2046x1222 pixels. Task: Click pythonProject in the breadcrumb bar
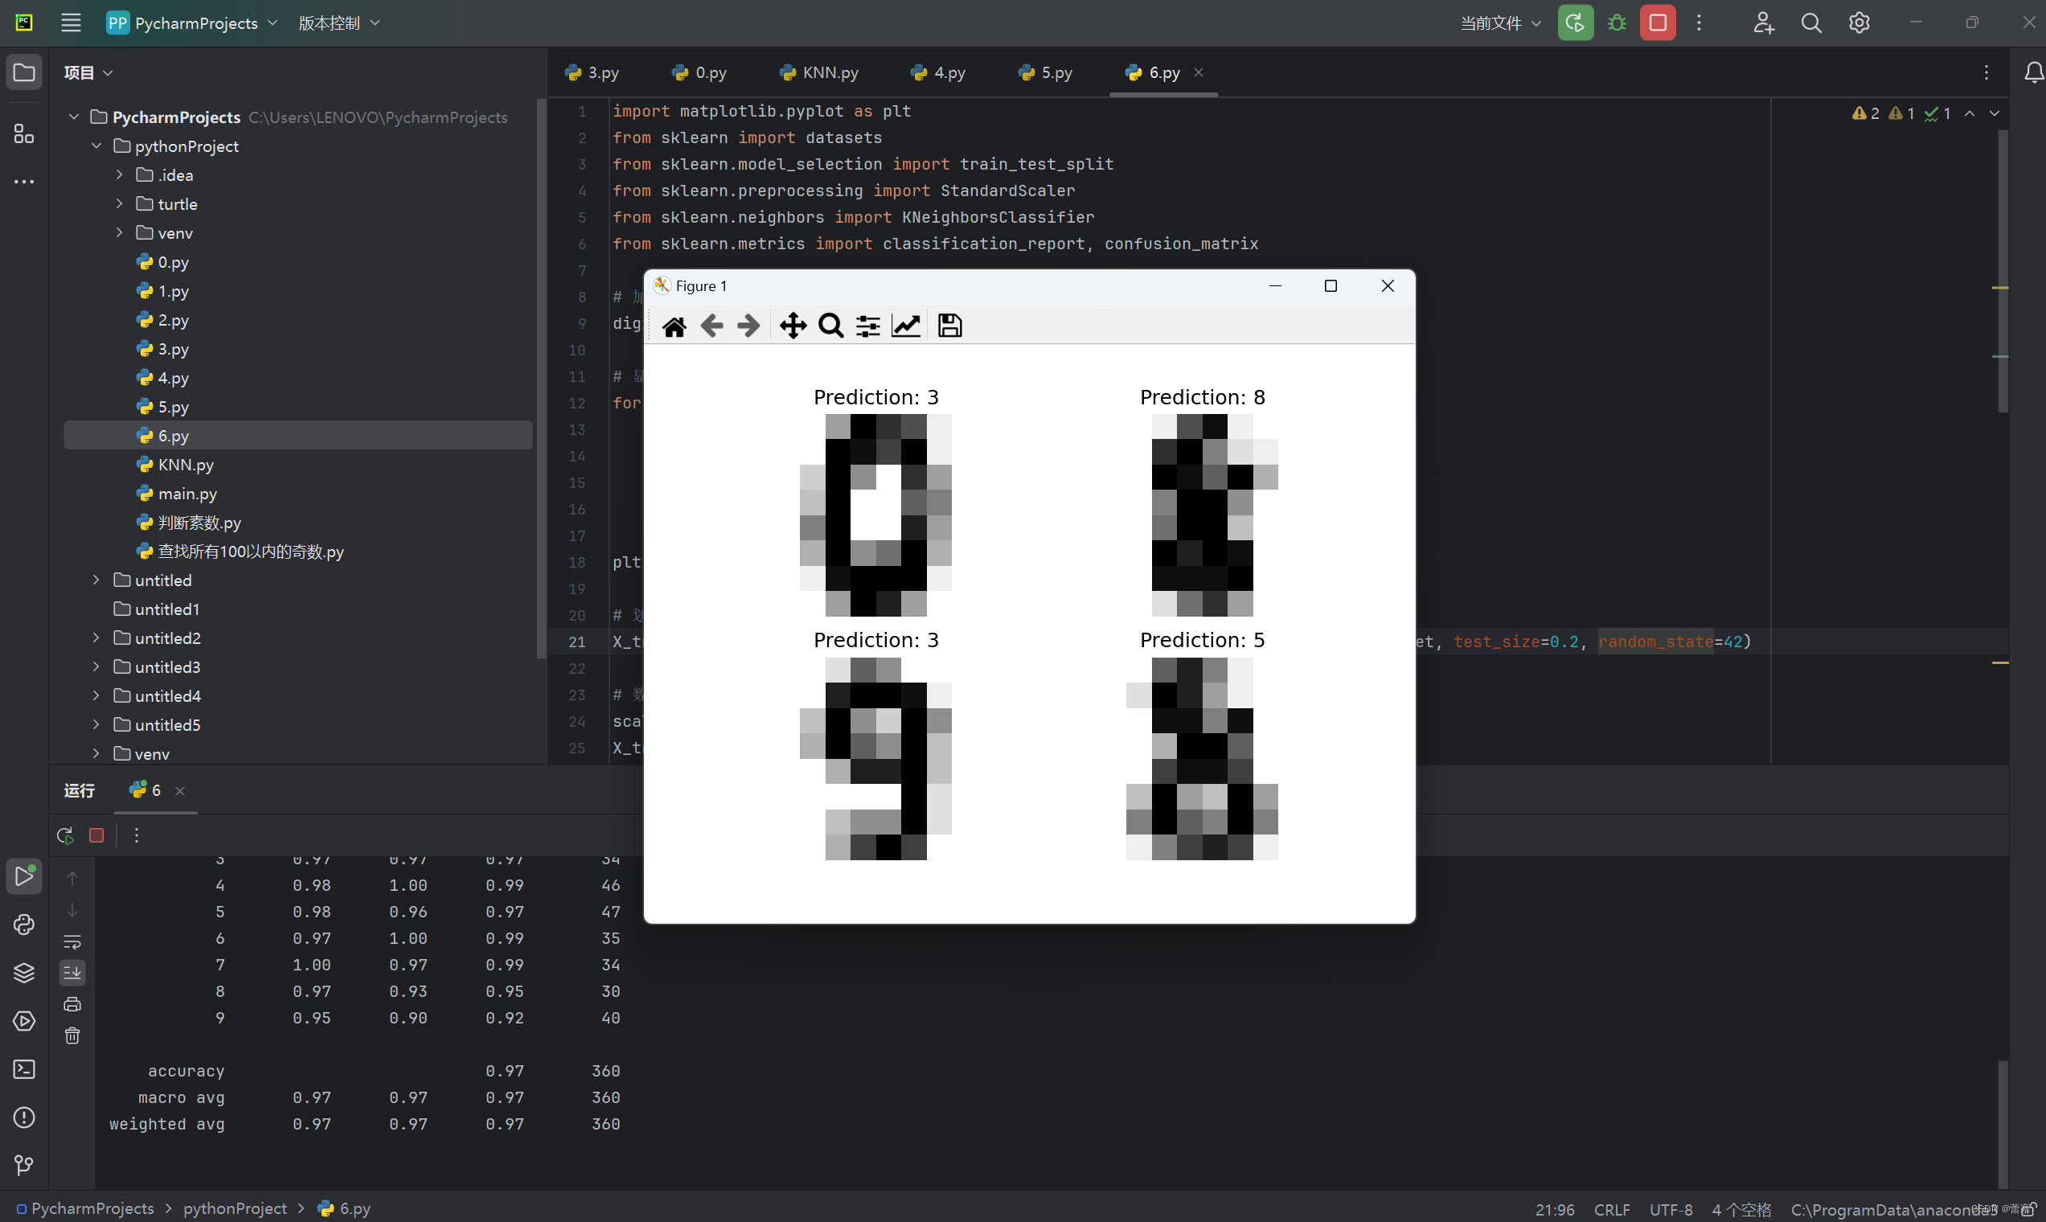click(234, 1208)
